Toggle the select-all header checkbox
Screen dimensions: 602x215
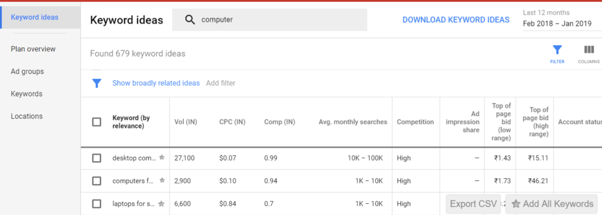pos(97,122)
